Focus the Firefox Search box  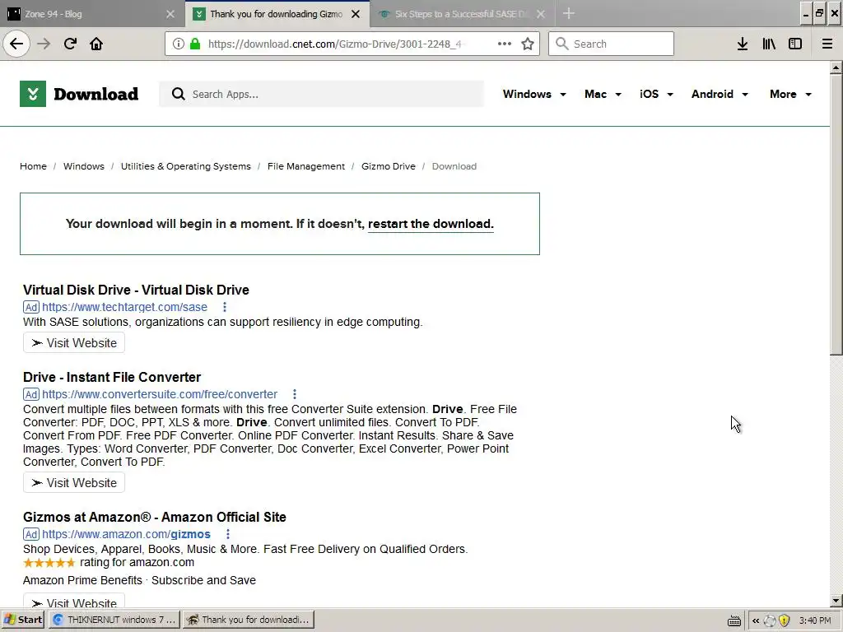click(611, 44)
